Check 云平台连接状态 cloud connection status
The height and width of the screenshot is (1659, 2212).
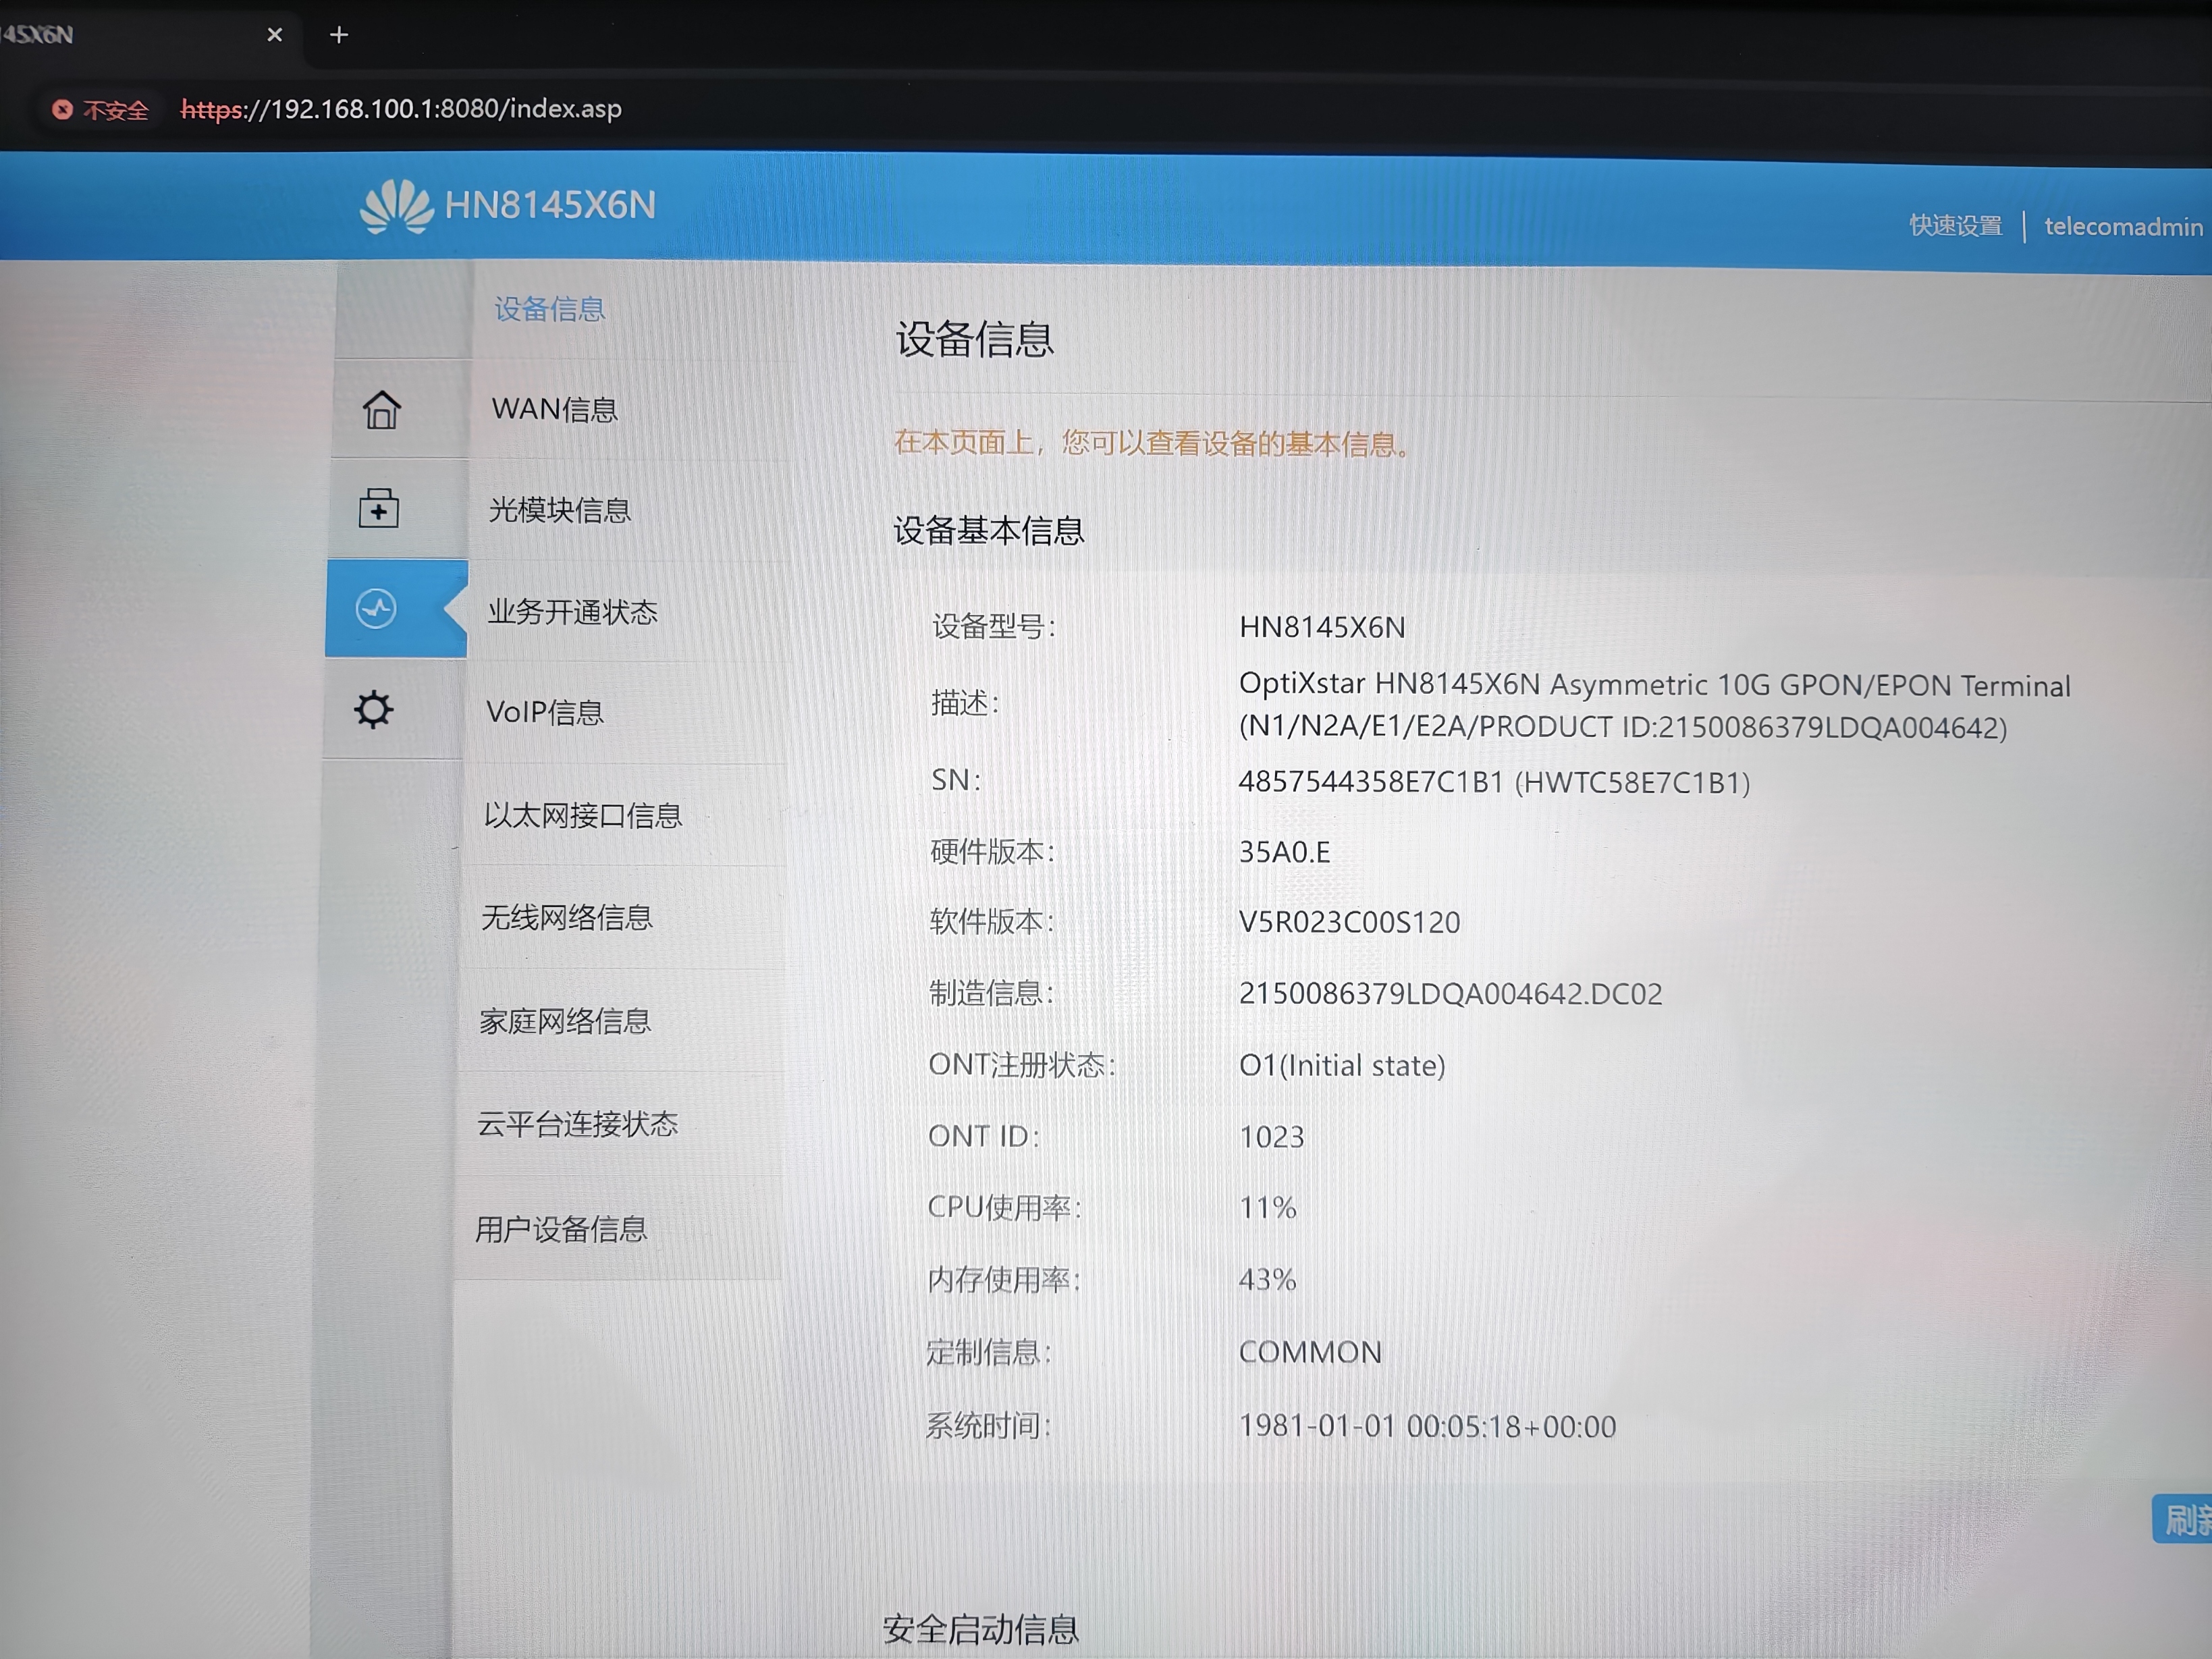578,1125
